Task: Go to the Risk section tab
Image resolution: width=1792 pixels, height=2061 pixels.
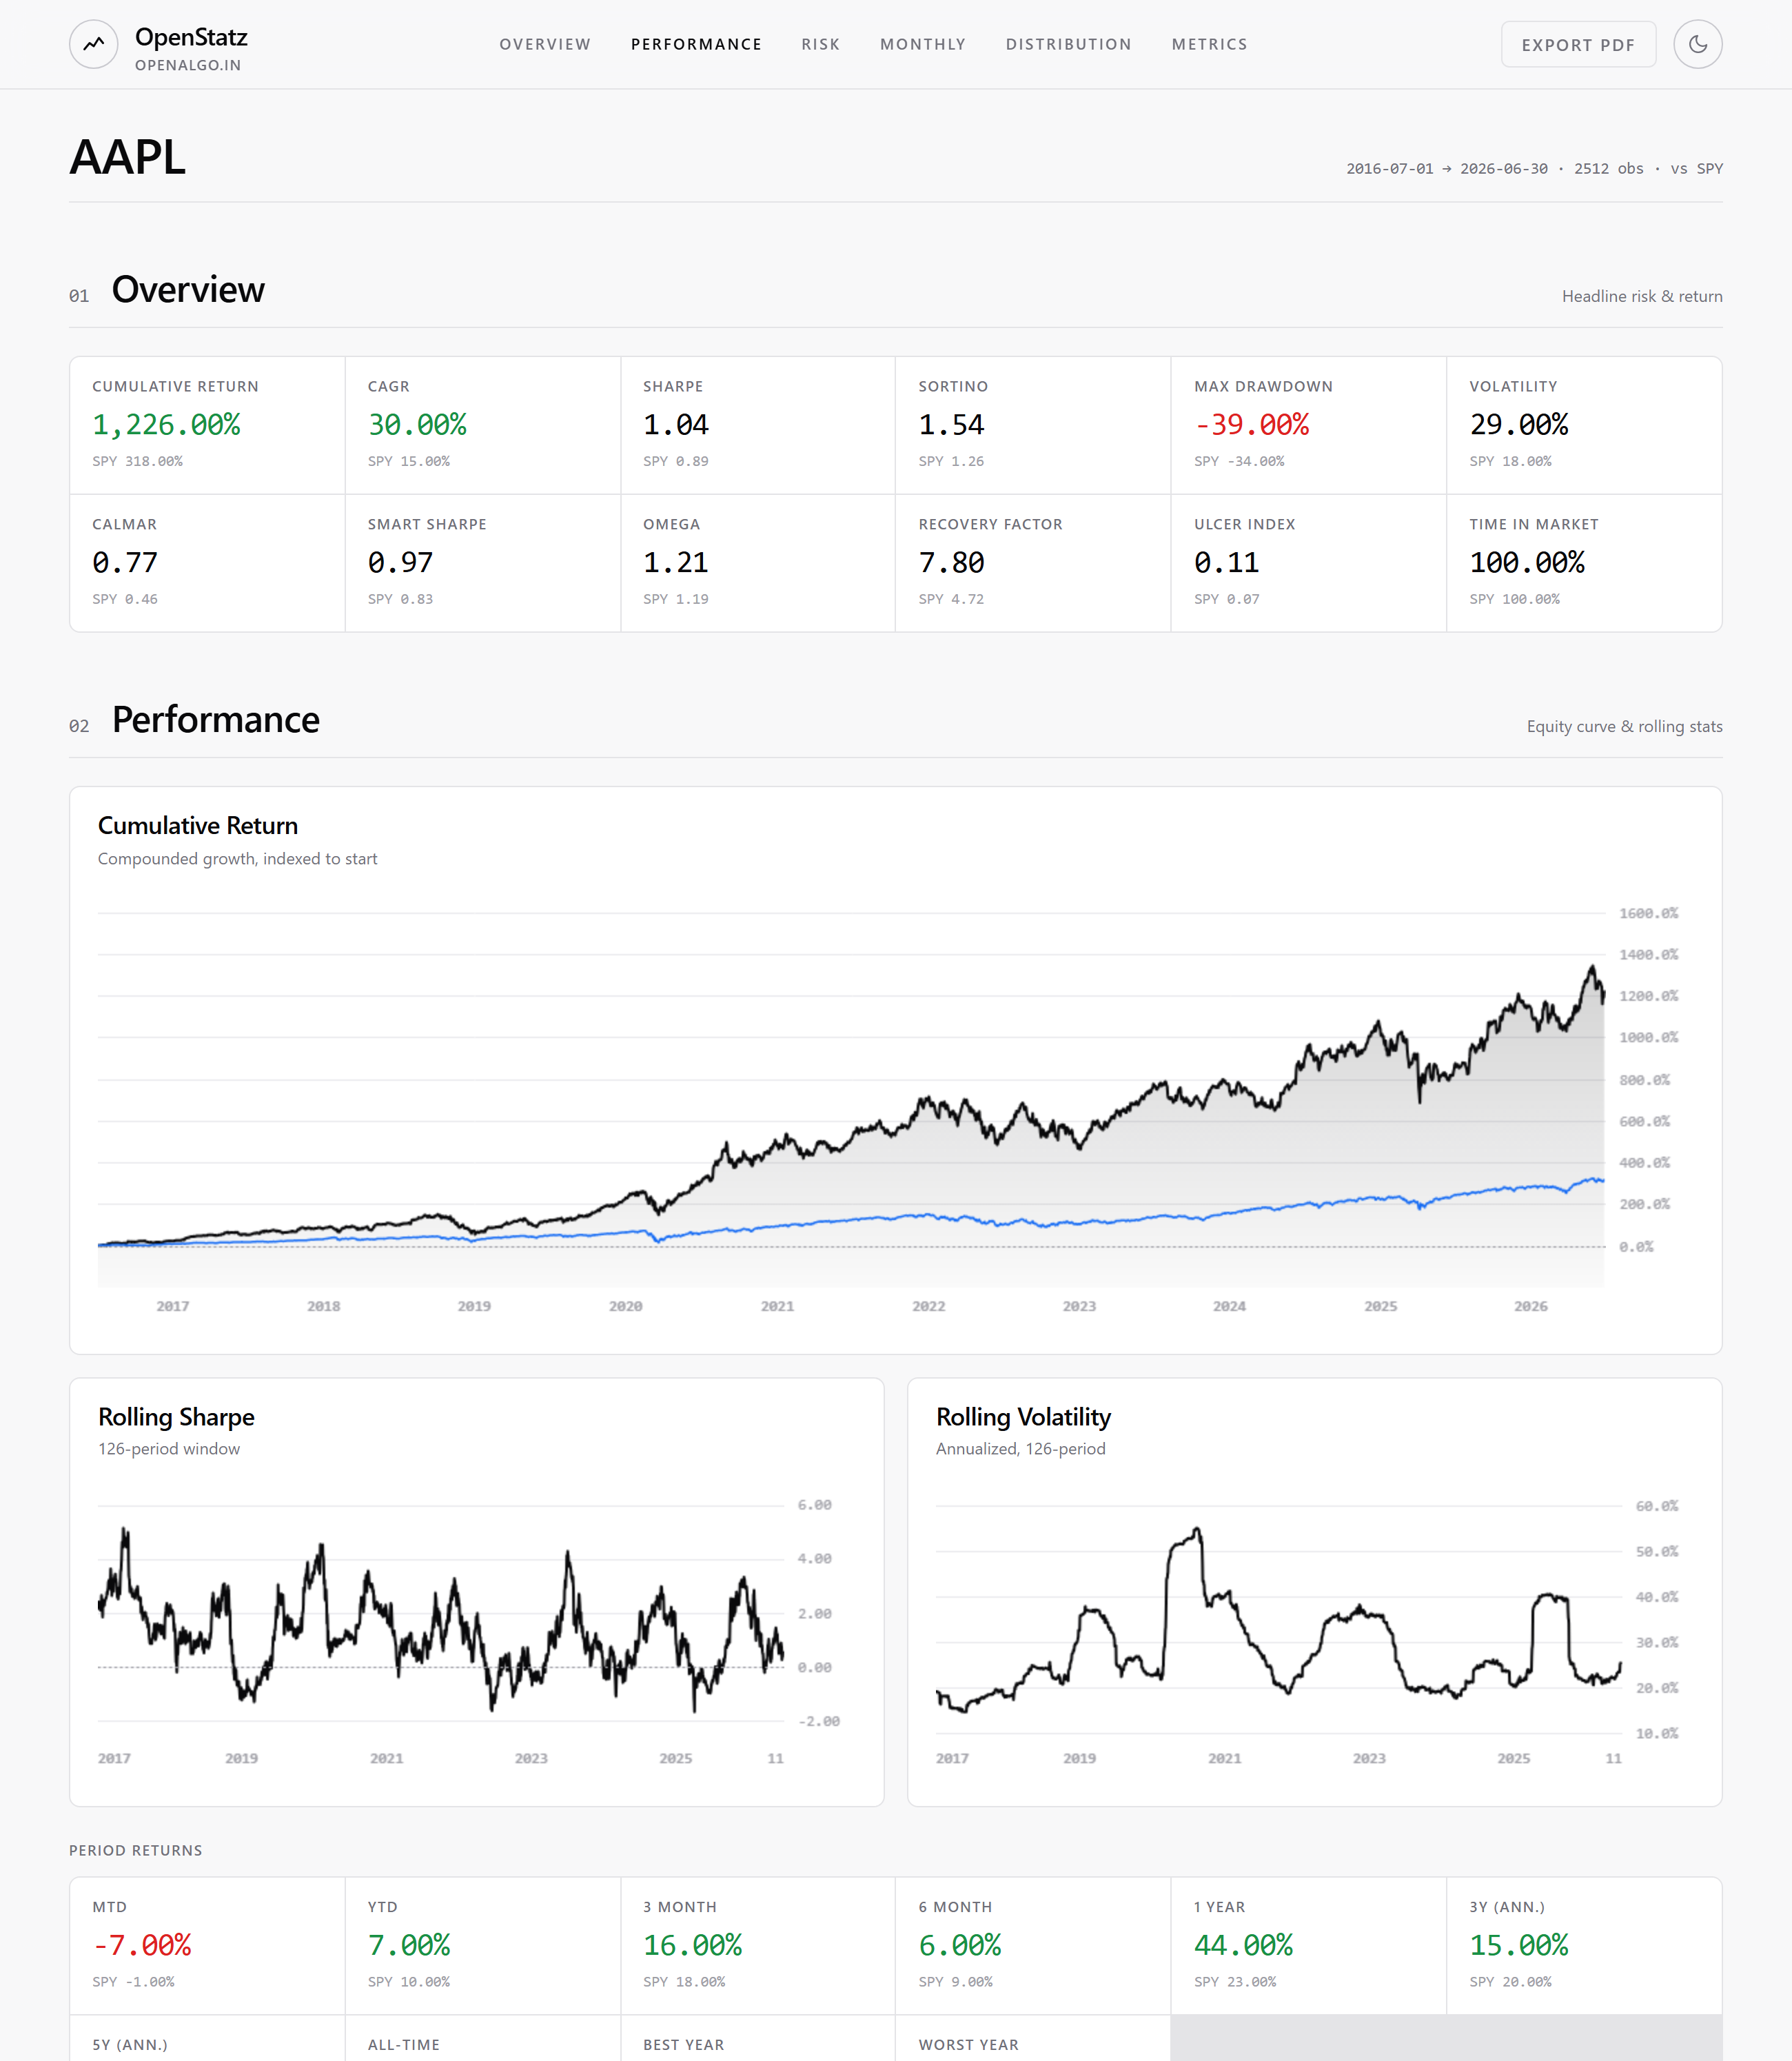Action: coord(820,44)
